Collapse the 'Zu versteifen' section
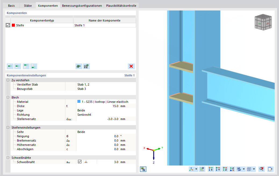 click(8, 80)
